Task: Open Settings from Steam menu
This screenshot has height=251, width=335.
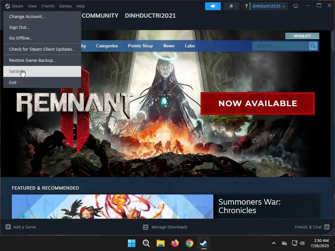Action: tap(42, 71)
